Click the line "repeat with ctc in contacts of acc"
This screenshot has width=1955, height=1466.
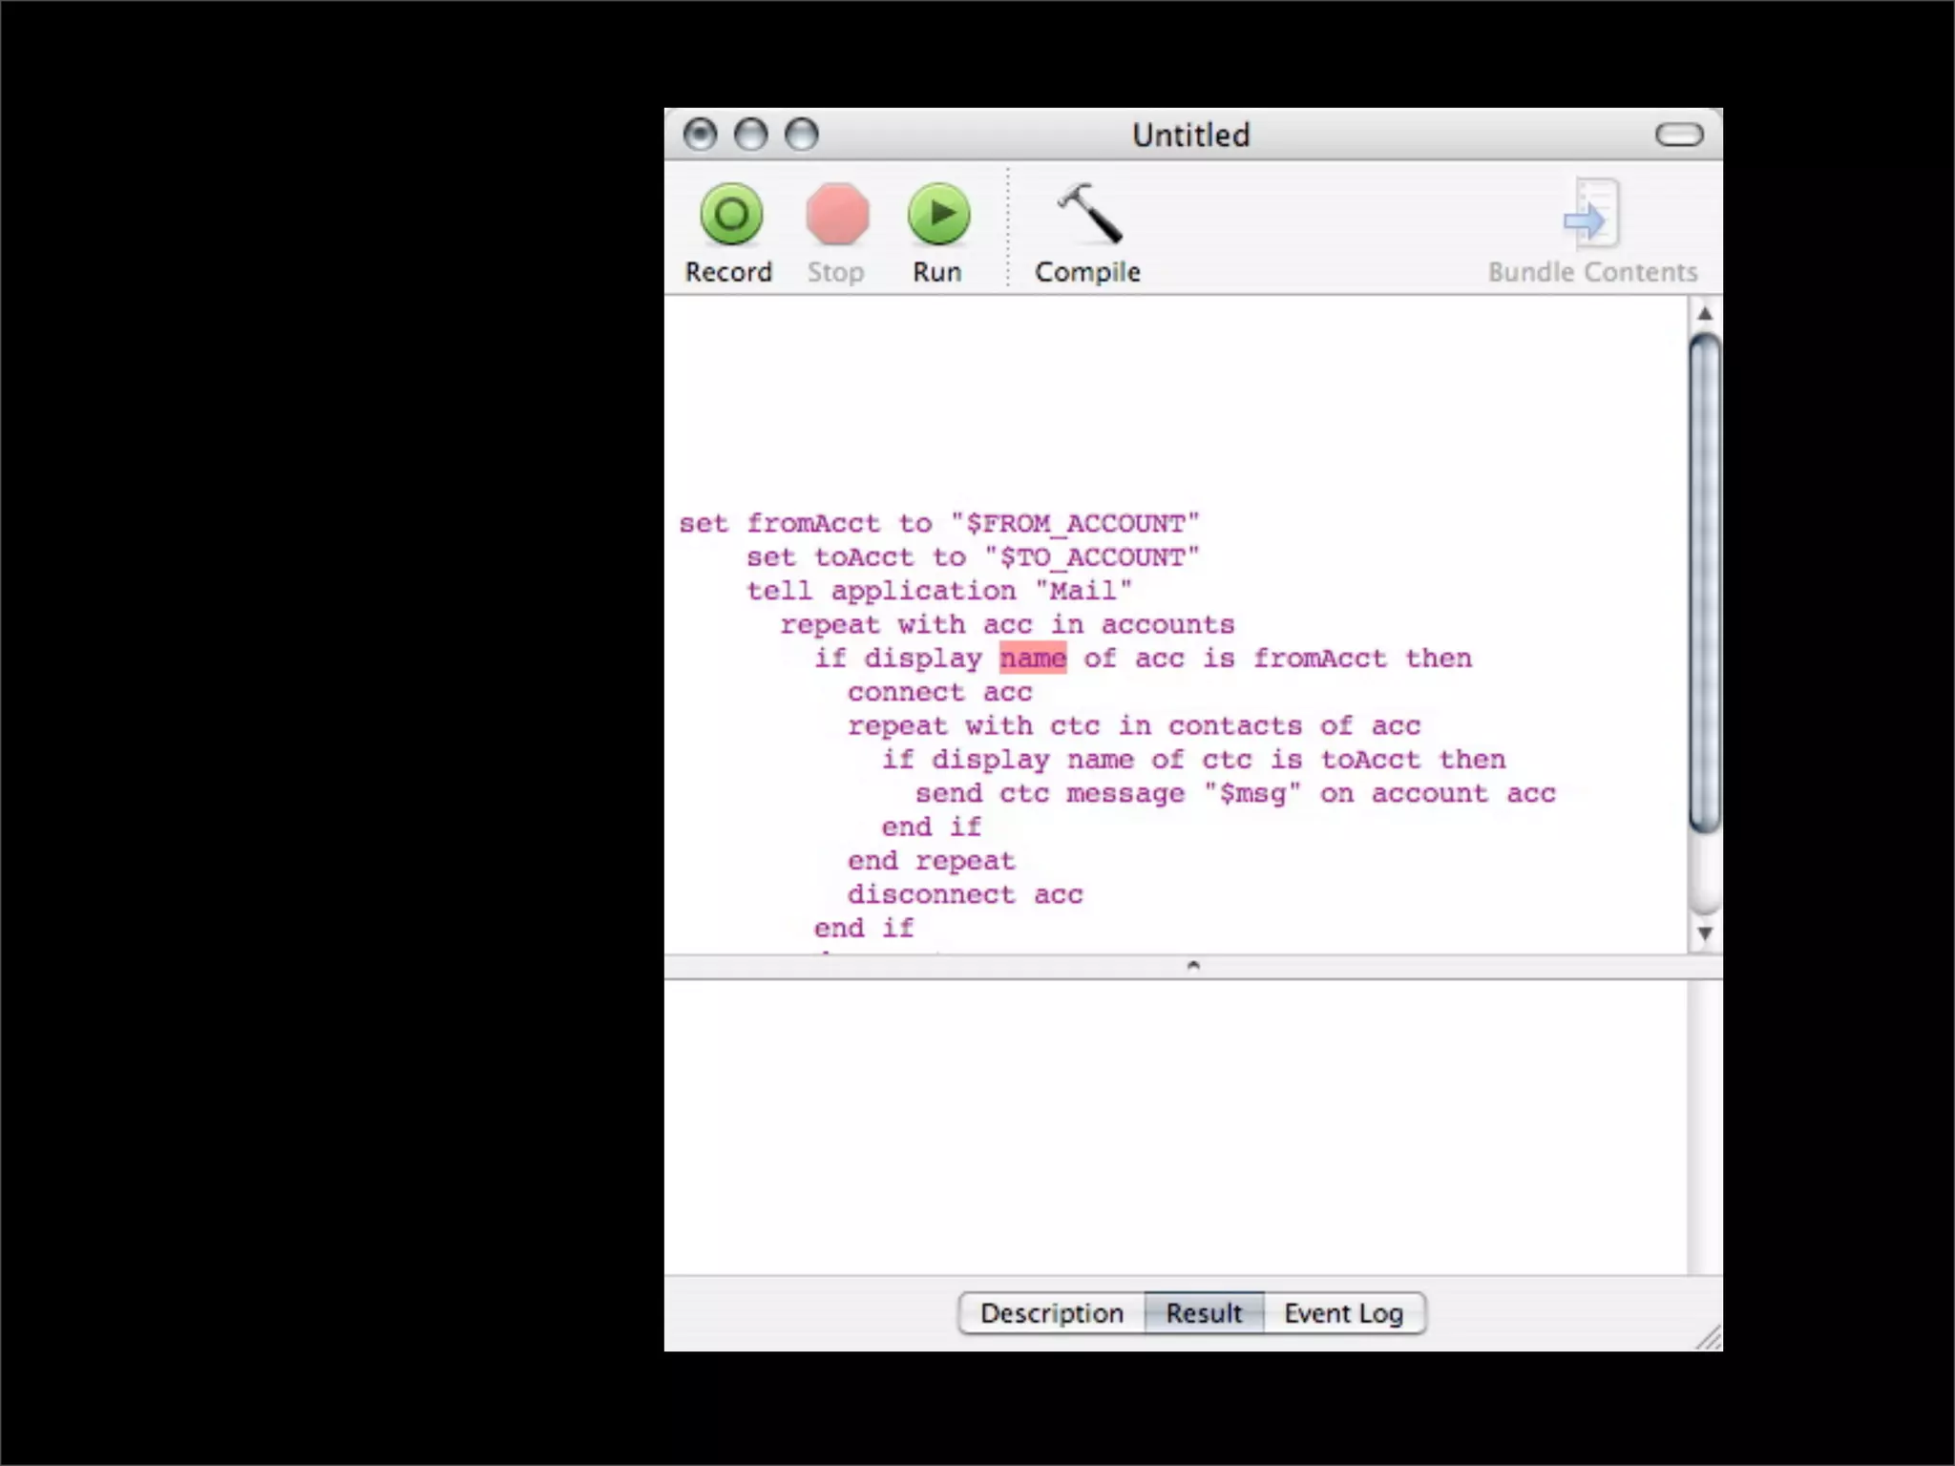point(1134,725)
